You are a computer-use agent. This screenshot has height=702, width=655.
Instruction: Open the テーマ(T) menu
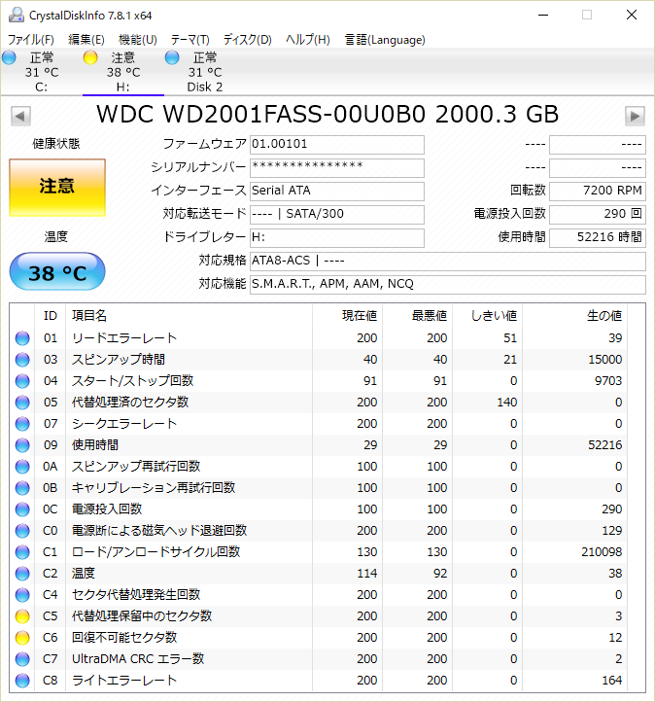tap(190, 40)
